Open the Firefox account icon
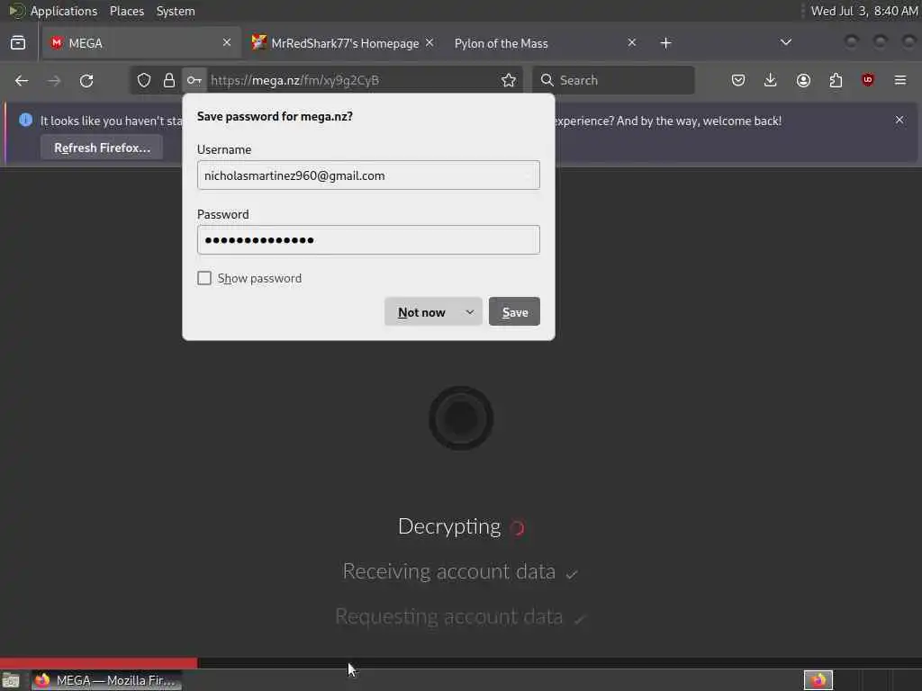This screenshot has width=922, height=691. pos(803,80)
